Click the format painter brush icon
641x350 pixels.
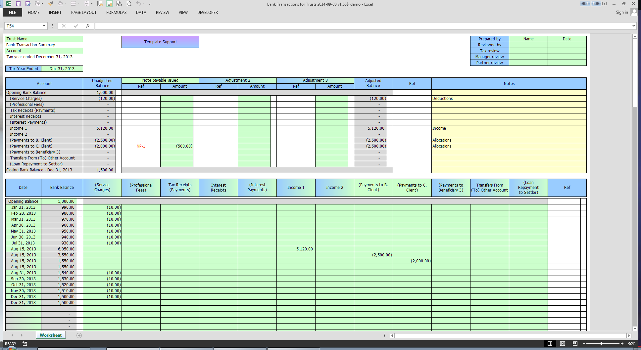click(x=51, y=4)
